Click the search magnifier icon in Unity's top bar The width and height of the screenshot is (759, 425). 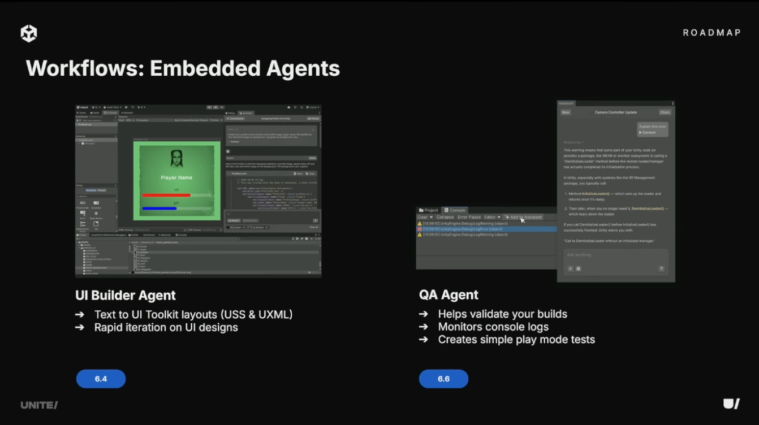(301, 107)
